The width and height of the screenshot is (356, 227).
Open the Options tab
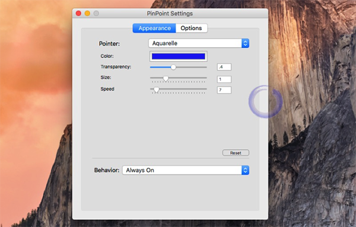point(192,28)
